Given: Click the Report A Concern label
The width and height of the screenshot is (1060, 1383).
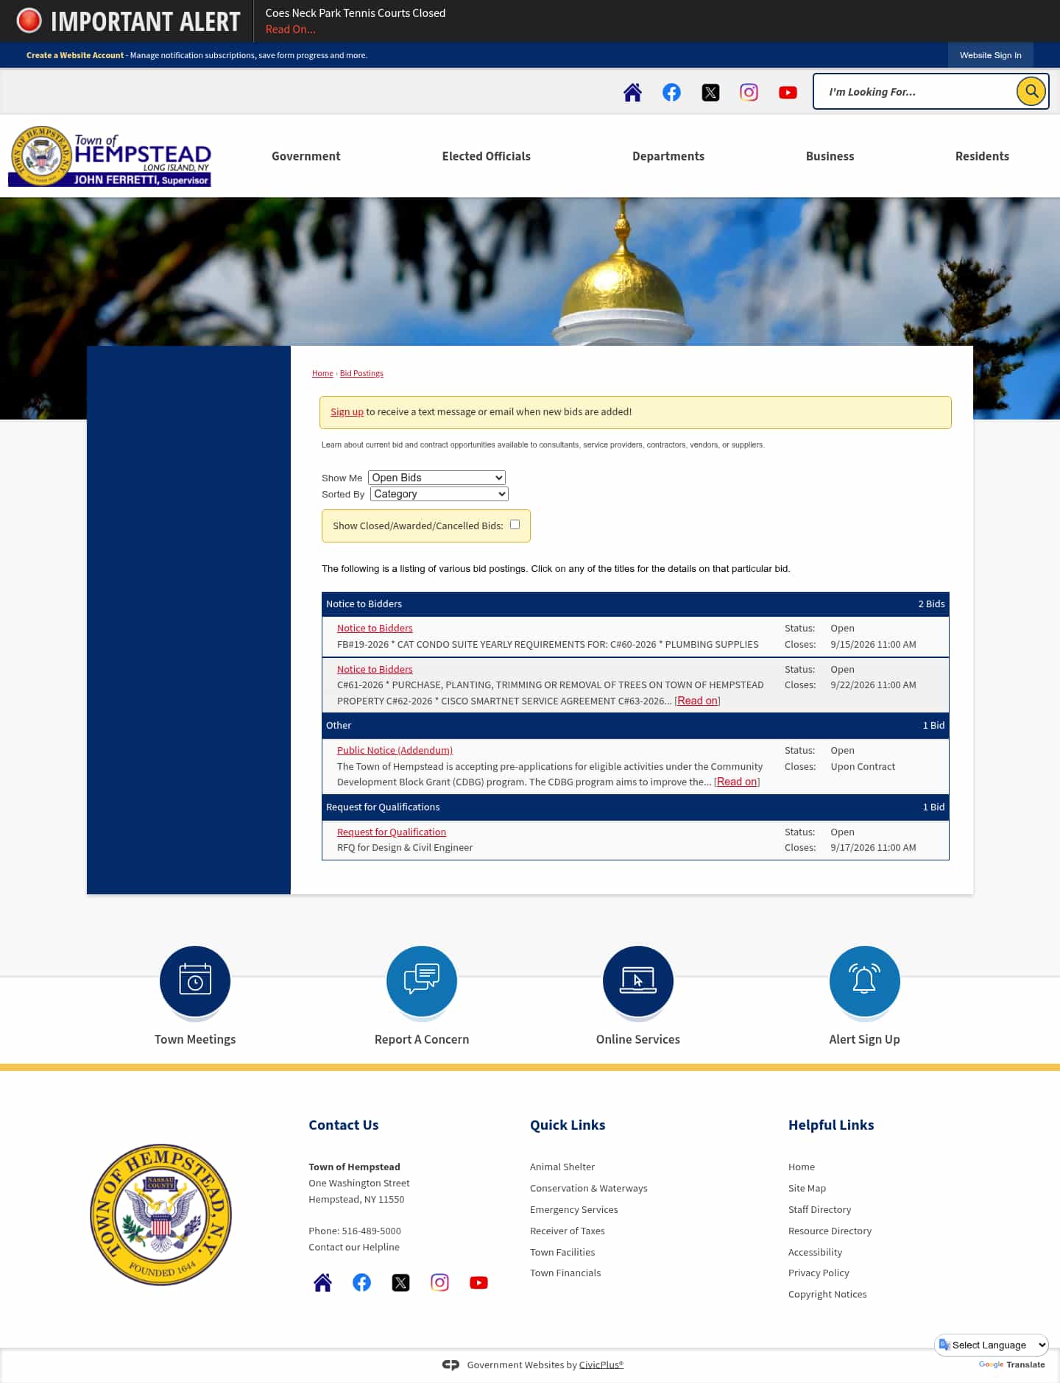Looking at the screenshot, I should tap(422, 1039).
